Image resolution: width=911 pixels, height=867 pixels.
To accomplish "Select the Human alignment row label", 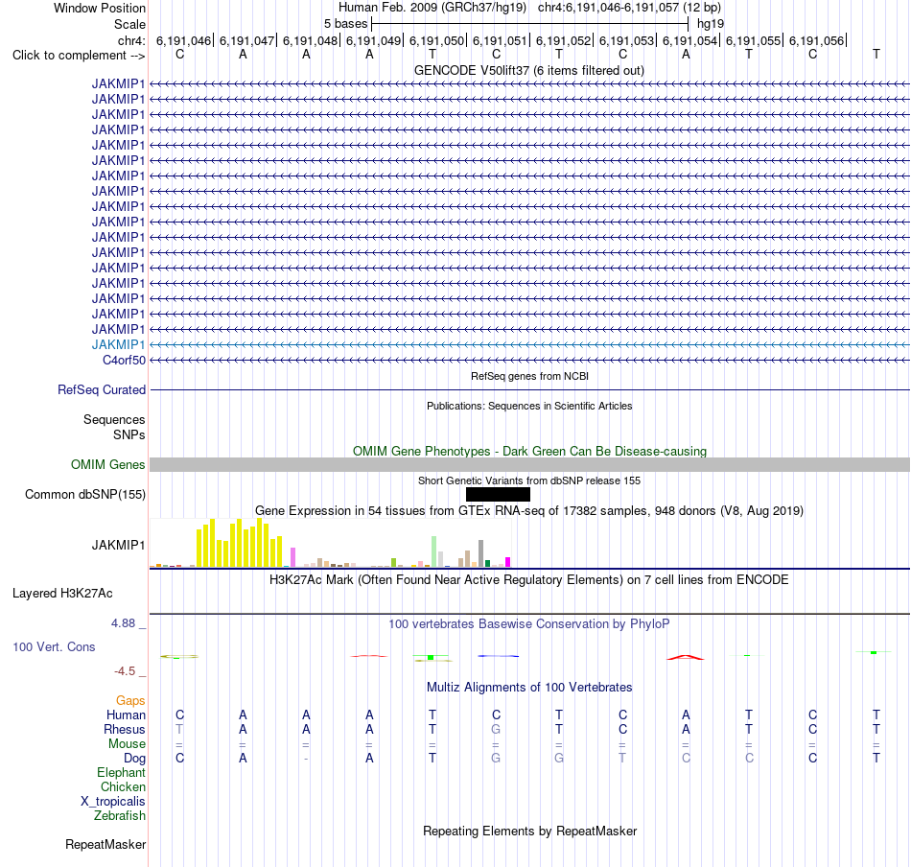I will 126,715.
